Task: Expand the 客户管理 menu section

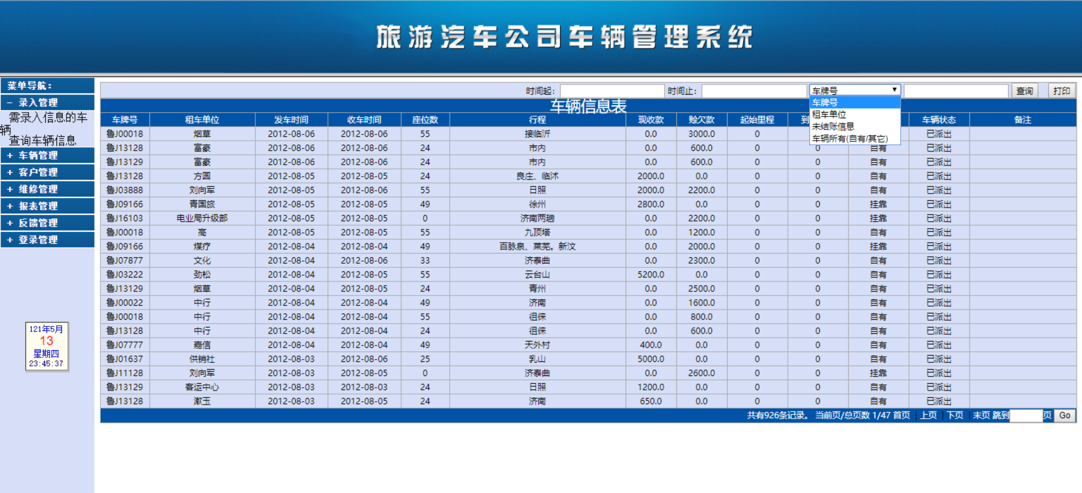Action: pos(47,172)
